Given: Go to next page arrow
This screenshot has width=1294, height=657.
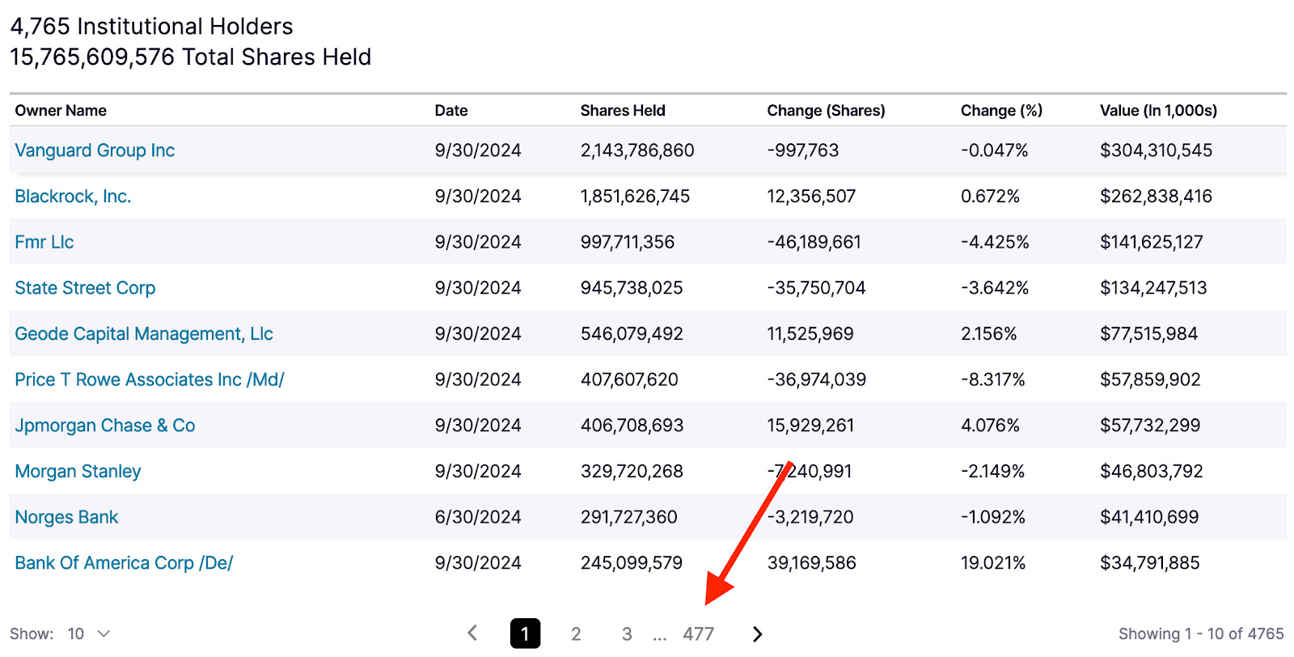Looking at the screenshot, I should [x=757, y=634].
